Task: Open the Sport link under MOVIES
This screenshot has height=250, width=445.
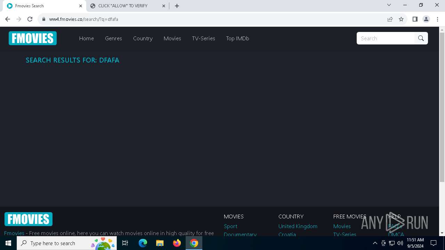Action: click(x=230, y=226)
